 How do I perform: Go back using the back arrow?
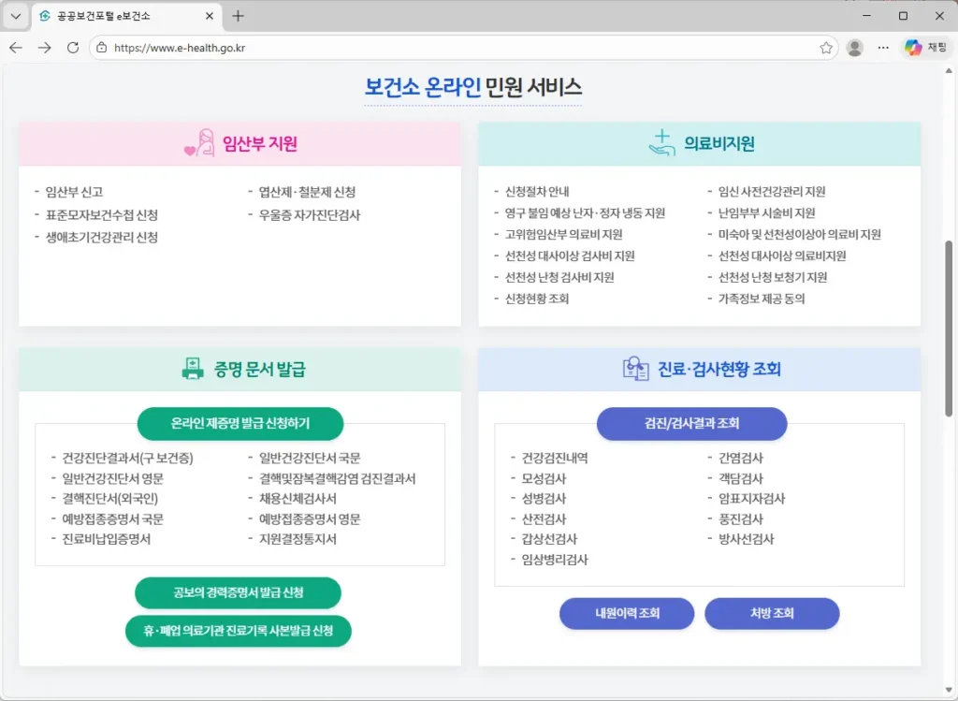pyautogui.click(x=15, y=47)
